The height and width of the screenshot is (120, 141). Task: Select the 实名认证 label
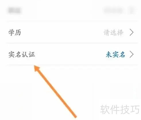point(22,54)
